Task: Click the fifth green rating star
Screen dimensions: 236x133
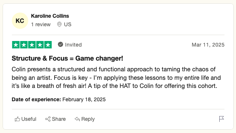Action: pyautogui.click(x=48, y=45)
